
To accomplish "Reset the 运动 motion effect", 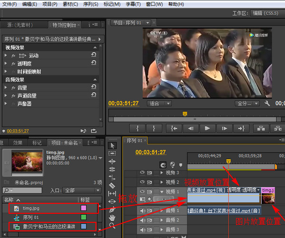I will coord(94,56).
